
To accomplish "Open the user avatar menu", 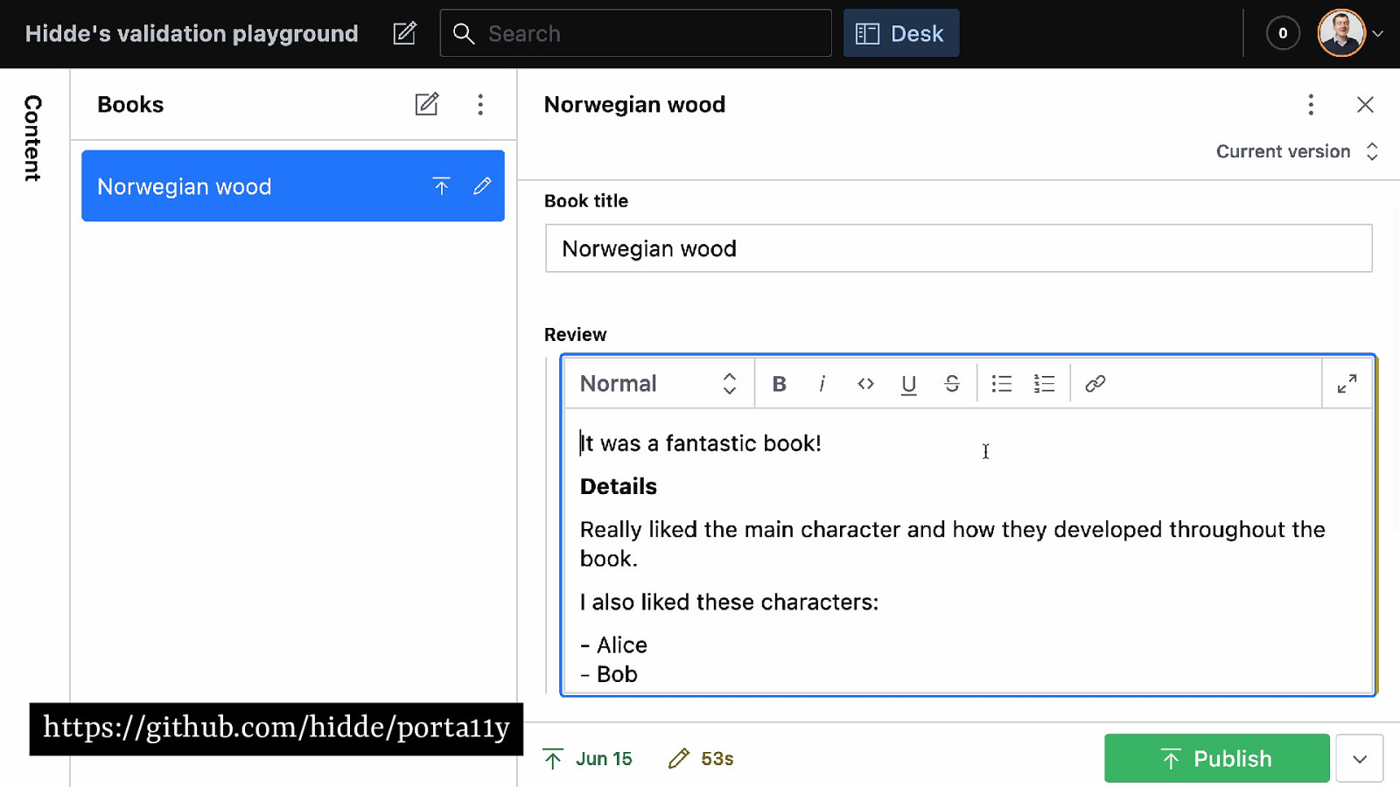I will click(x=1351, y=33).
